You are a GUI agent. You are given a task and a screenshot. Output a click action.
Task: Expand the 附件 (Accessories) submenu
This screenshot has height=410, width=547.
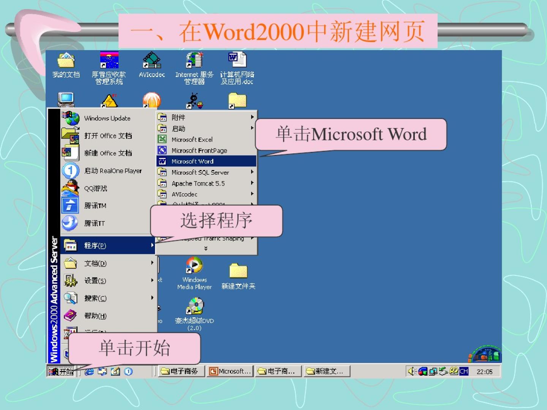click(179, 117)
